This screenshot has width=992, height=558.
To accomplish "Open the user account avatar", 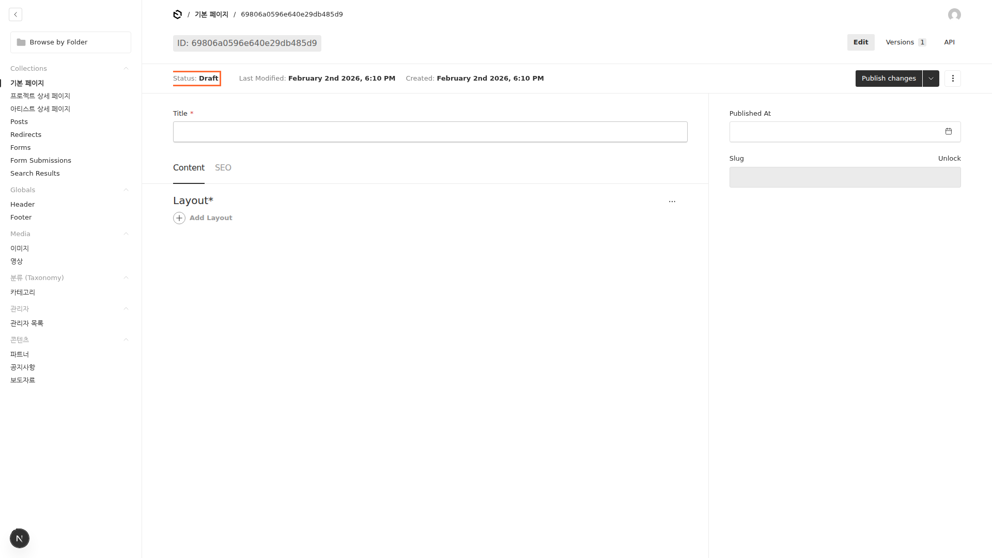I will point(954,14).
